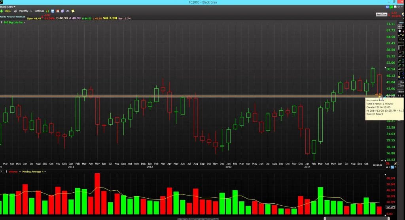Open the chart Settings menu
Screen dimensions: 405x220
coord(39,11)
